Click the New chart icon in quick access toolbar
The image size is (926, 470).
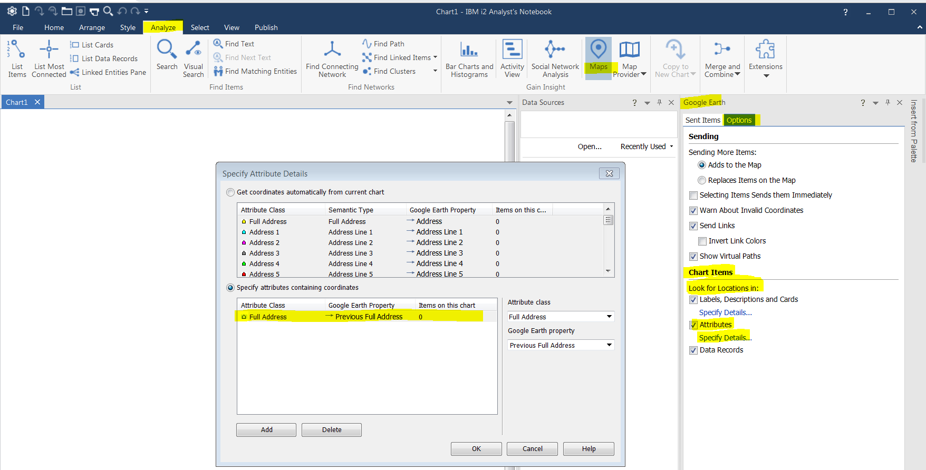(25, 11)
